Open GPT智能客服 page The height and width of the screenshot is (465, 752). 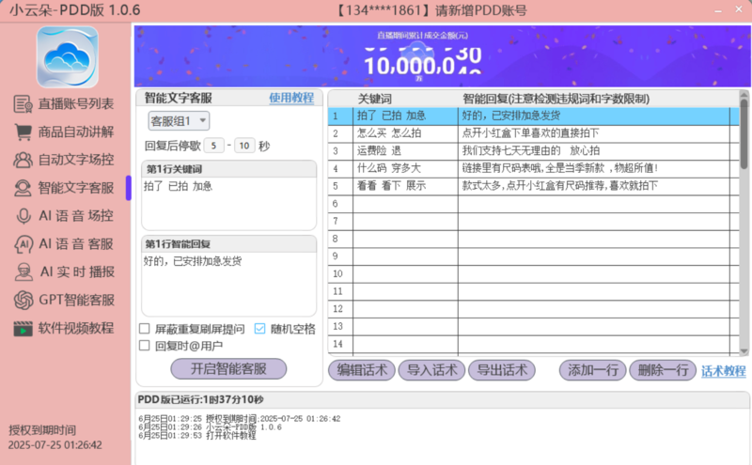click(x=76, y=300)
